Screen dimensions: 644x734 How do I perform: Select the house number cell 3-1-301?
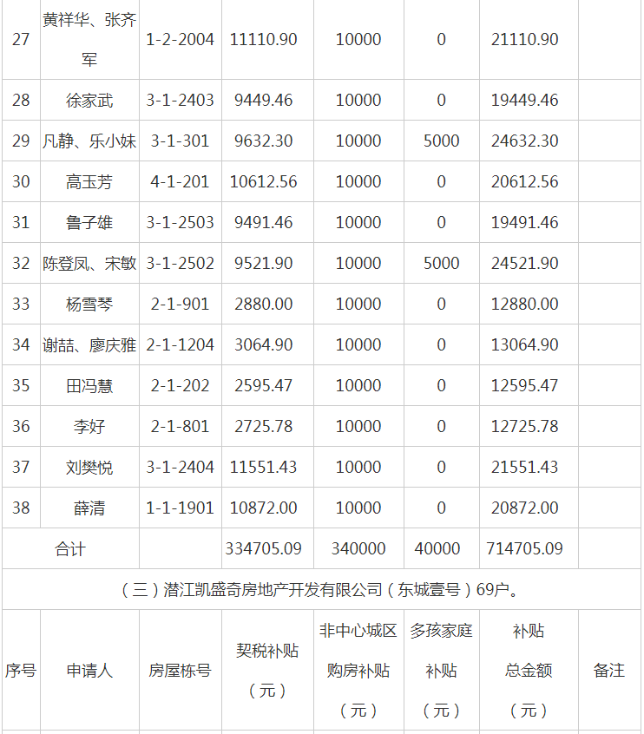[x=181, y=141]
